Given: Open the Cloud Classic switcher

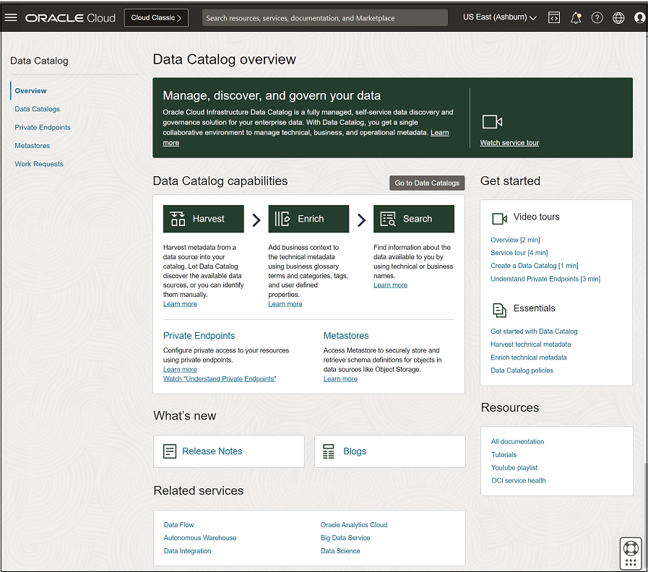Looking at the screenshot, I should tap(156, 17).
